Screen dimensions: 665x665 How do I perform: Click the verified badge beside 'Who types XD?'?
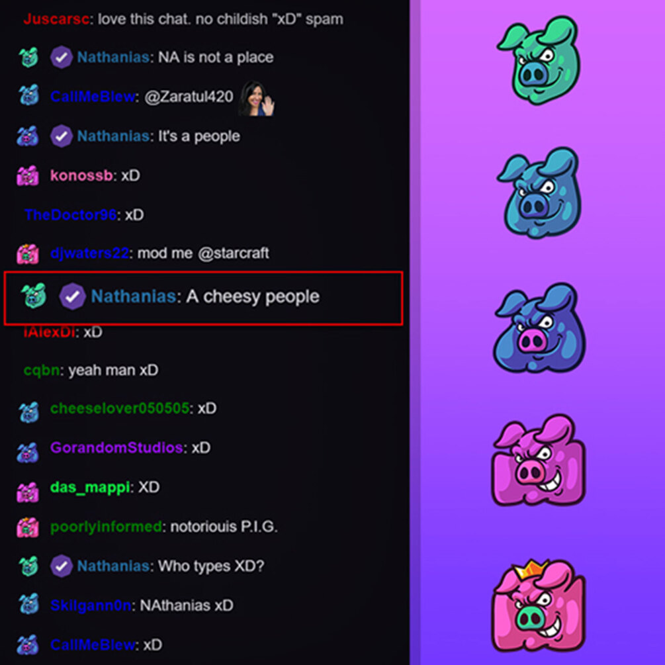tap(61, 566)
